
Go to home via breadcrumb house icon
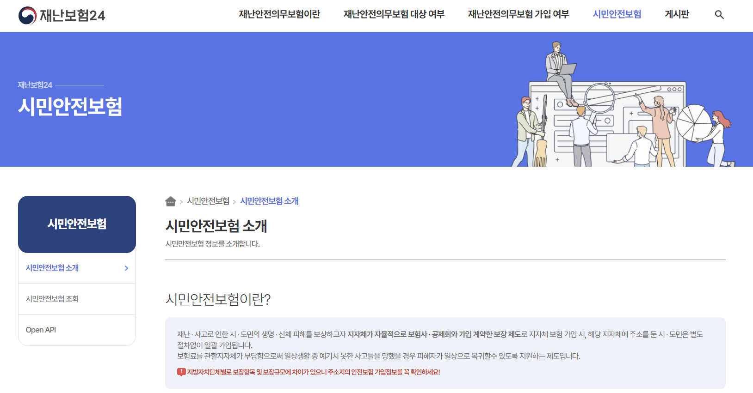pos(171,201)
